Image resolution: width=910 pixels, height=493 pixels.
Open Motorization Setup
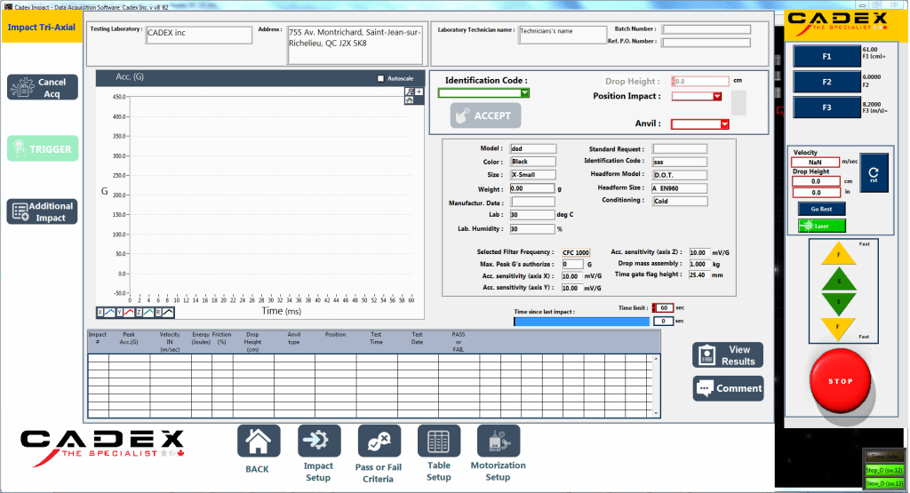pos(498,441)
